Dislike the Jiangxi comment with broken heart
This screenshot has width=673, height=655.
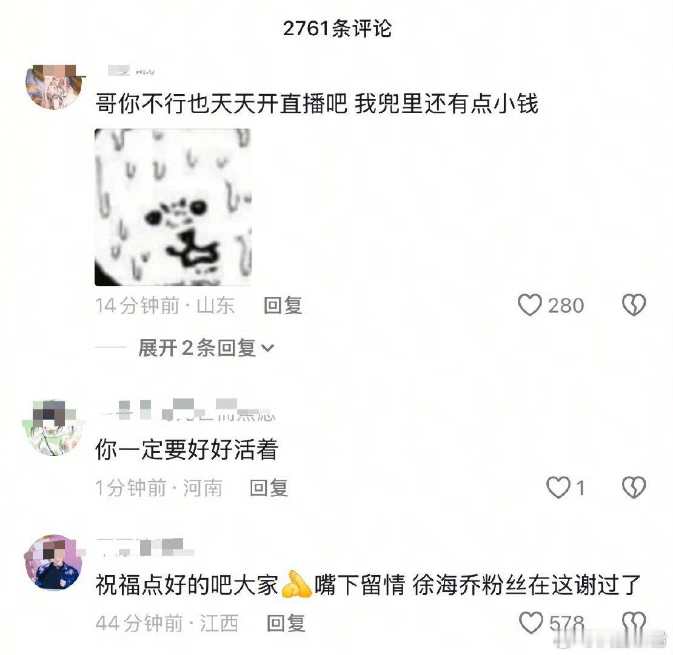pos(634,623)
